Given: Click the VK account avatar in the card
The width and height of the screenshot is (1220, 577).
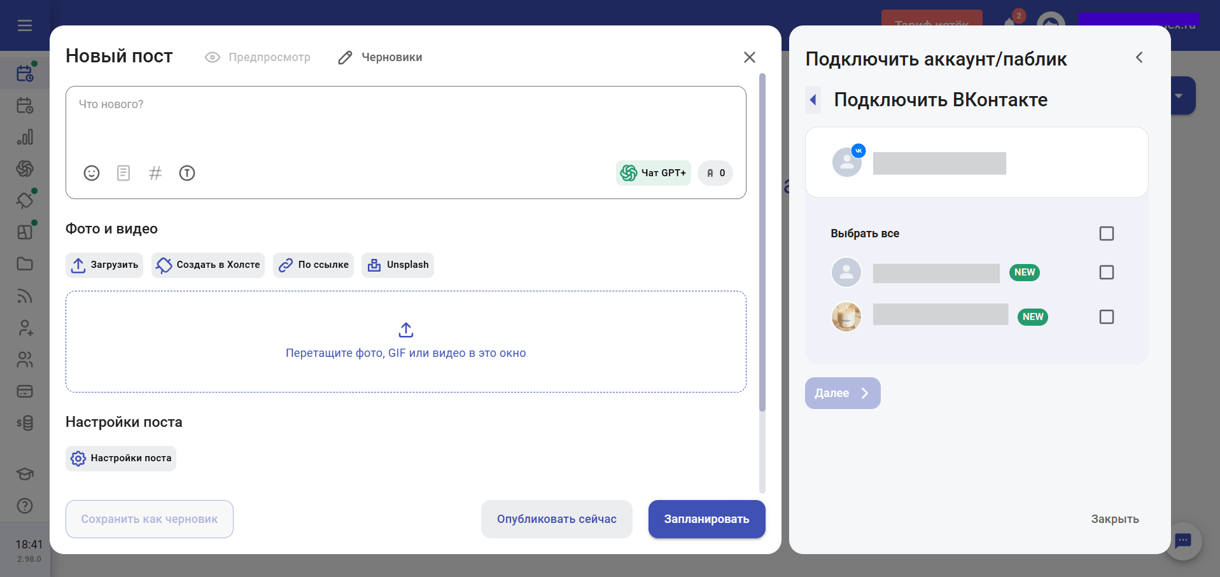Looking at the screenshot, I should [848, 162].
